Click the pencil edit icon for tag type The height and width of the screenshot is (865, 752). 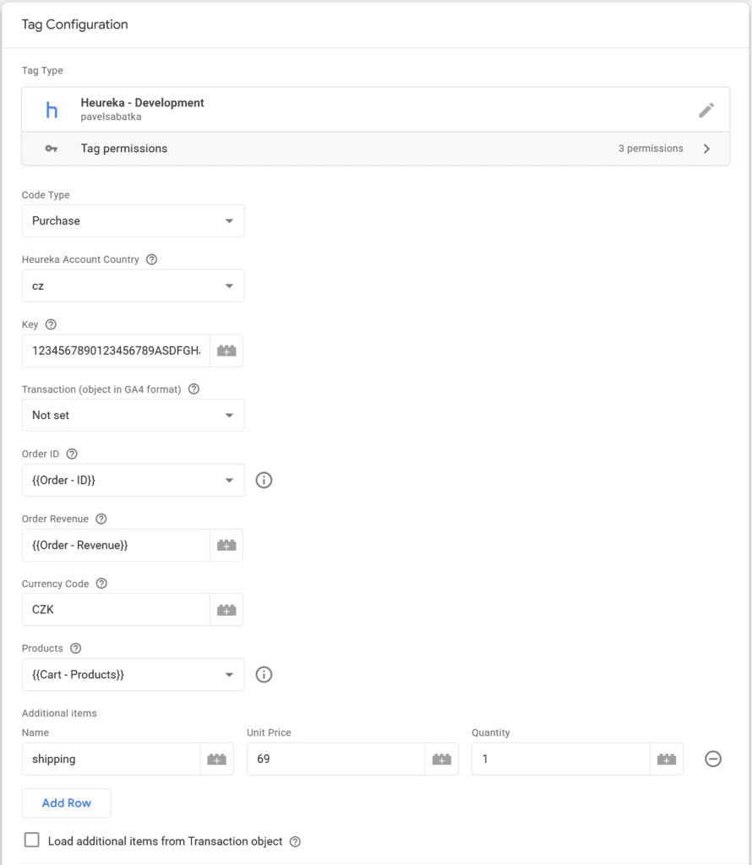click(706, 110)
